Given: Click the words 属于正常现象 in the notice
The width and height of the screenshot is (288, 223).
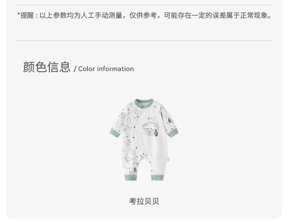Looking at the screenshot, I should [247, 15].
